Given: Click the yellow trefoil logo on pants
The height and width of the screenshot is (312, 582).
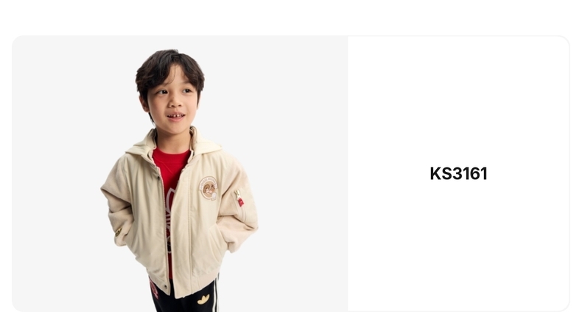Looking at the screenshot, I should (203, 299).
